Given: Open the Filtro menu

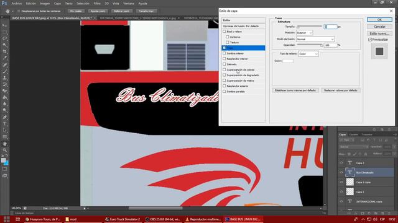Looking at the screenshot, I should coord(97,4).
